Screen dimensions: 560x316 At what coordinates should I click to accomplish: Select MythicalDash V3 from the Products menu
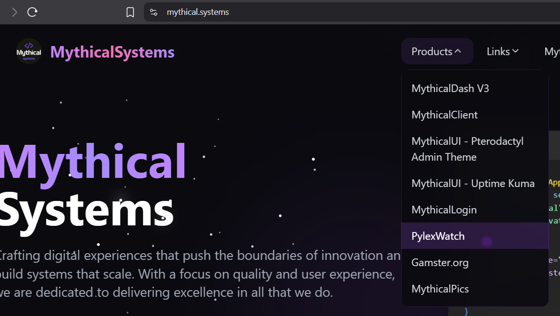pos(450,88)
